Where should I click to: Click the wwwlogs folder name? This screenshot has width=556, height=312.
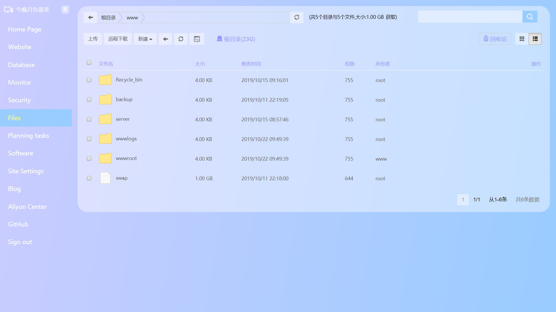(x=126, y=139)
